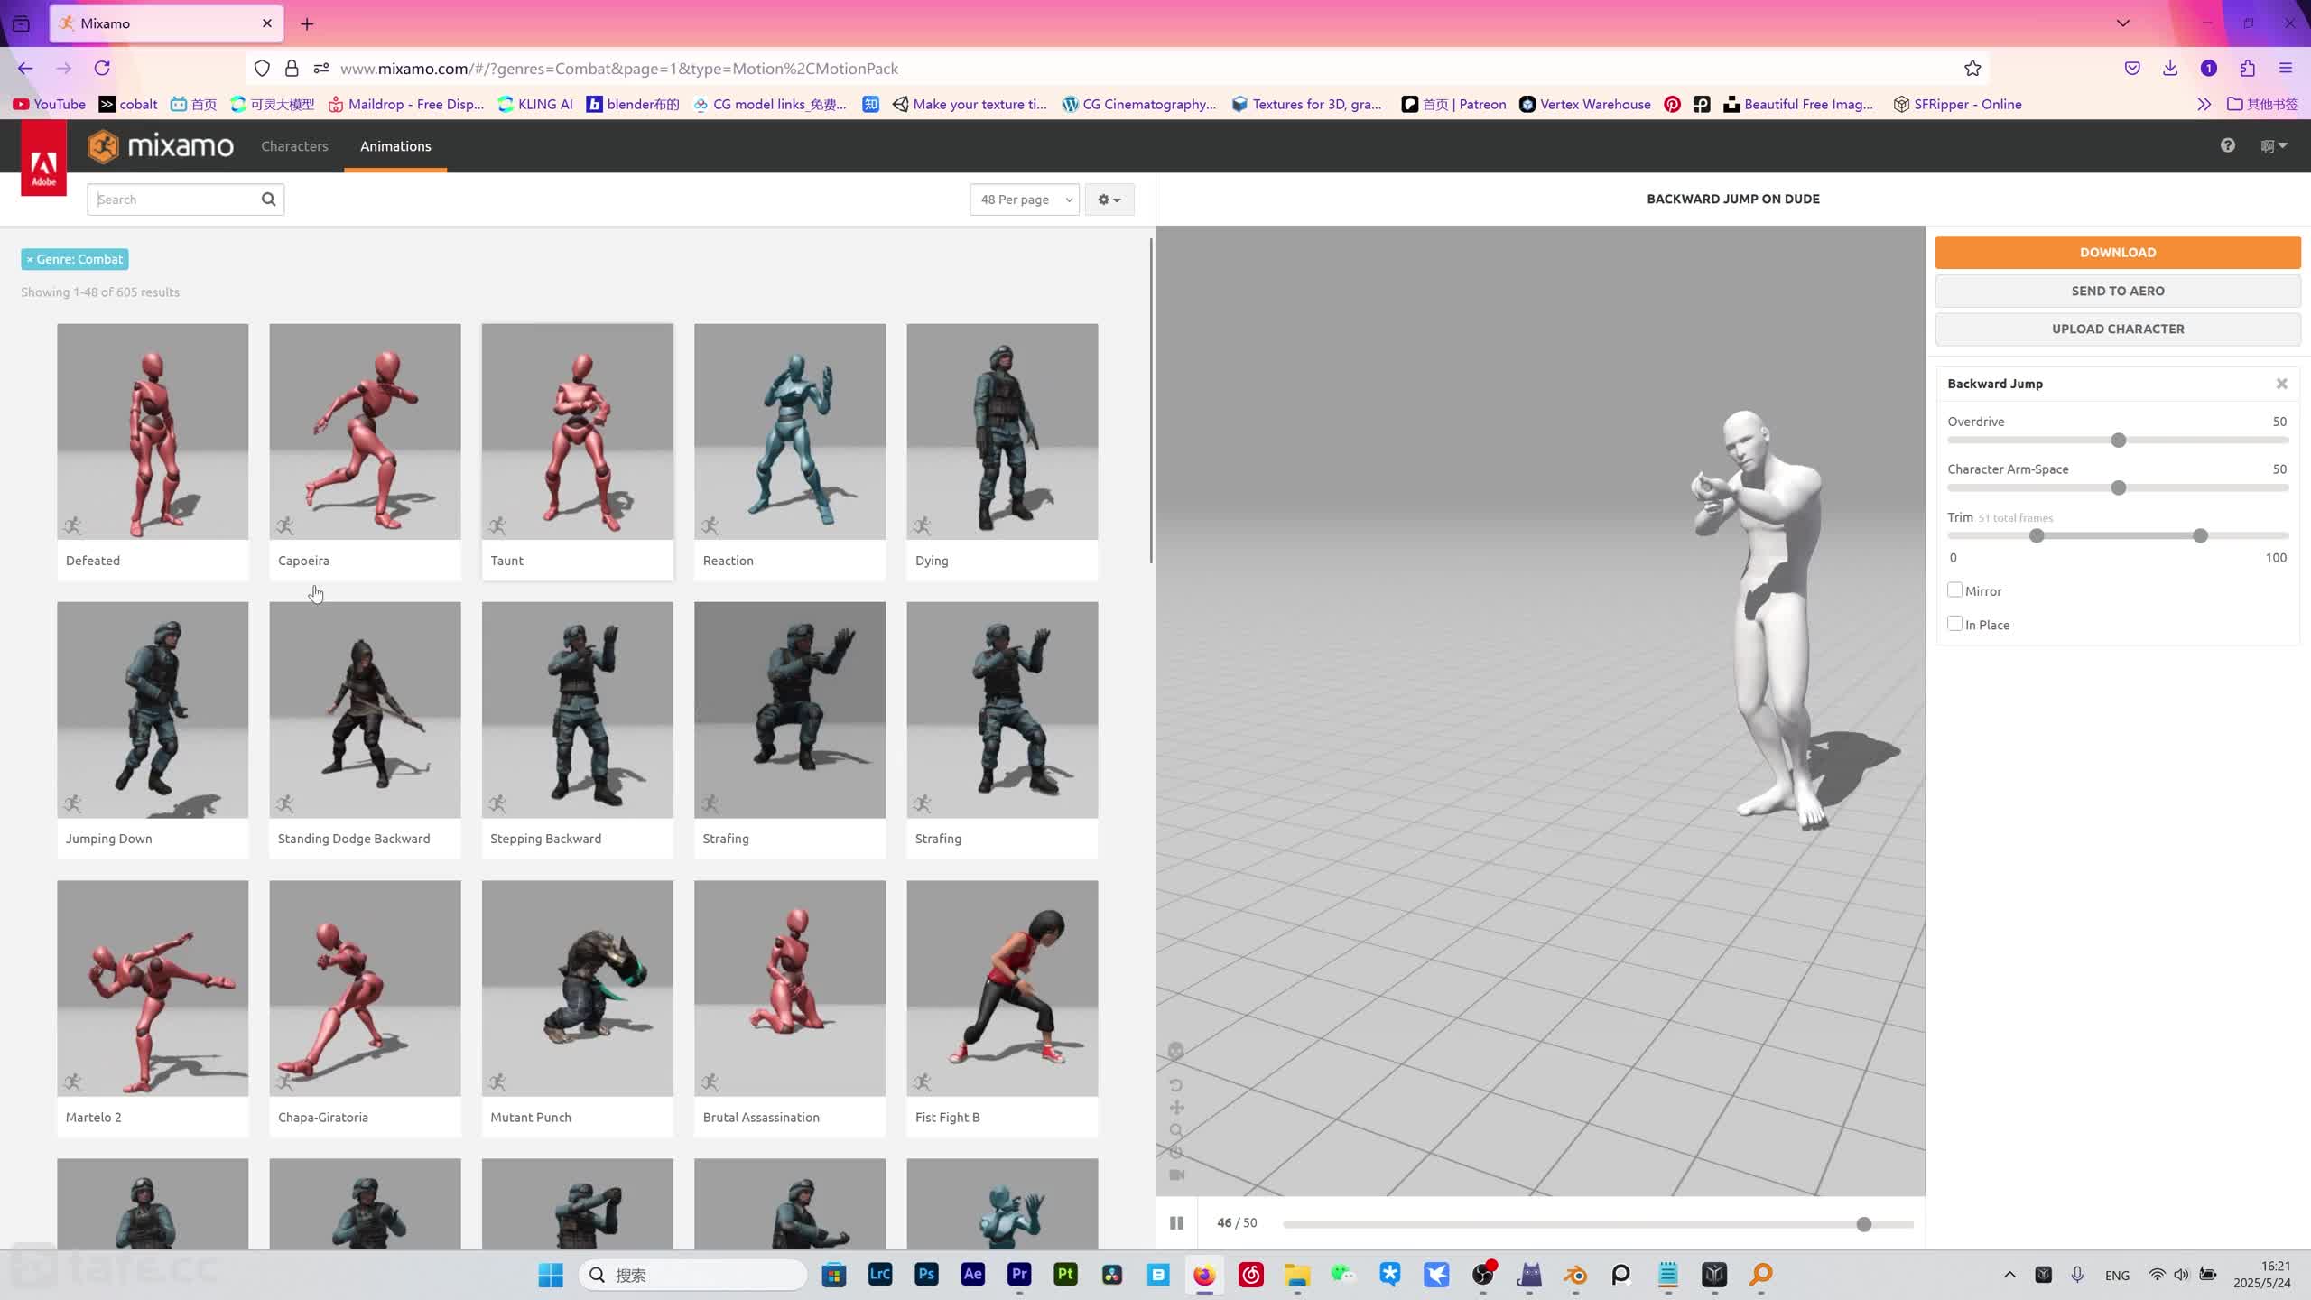Image resolution: width=2311 pixels, height=1300 pixels.
Task: Open Lightroom Classic from taskbar
Action: (880, 1274)
